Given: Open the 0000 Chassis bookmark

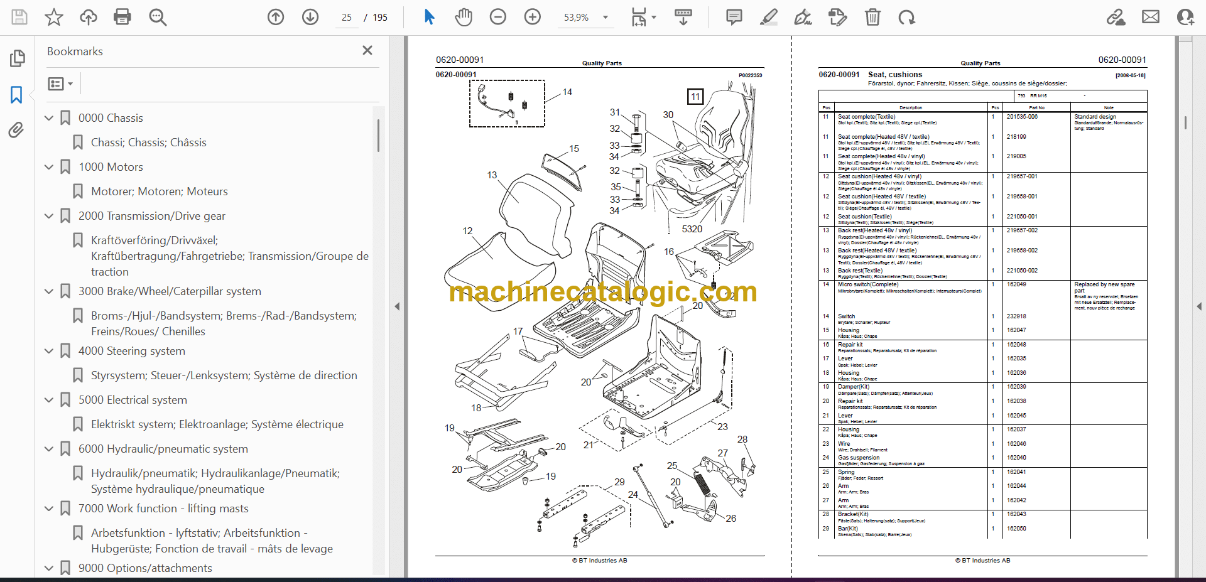Looking at the screenshot, I should 111,118.
